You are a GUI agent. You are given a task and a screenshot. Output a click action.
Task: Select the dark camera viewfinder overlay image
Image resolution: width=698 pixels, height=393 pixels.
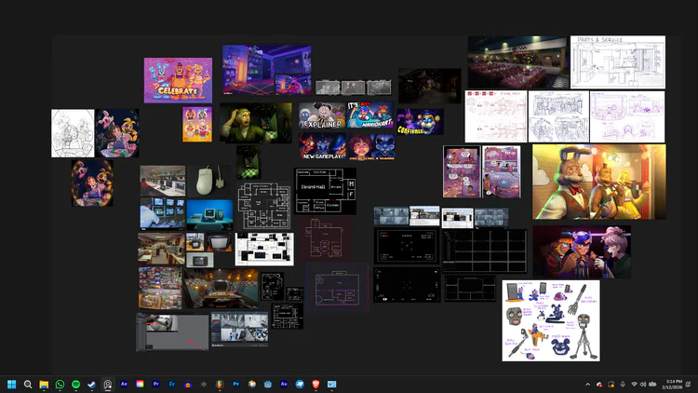coord(407,246)
